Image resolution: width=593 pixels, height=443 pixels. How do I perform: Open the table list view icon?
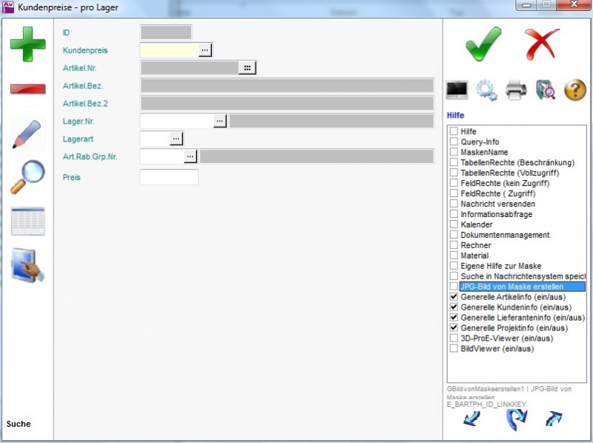point(27,221)
